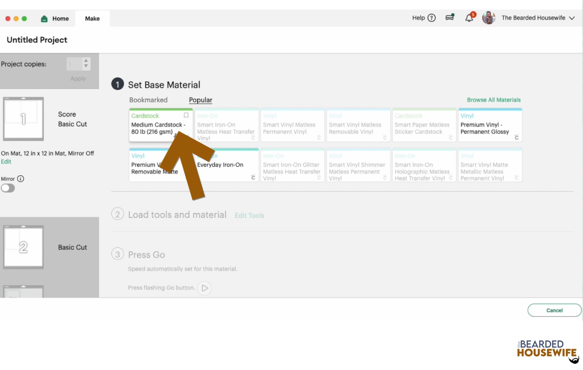Open notifications via the bell icon
The width and height of the screenshot is (583, 370).
pyautogui.click(x=469, y=17)
